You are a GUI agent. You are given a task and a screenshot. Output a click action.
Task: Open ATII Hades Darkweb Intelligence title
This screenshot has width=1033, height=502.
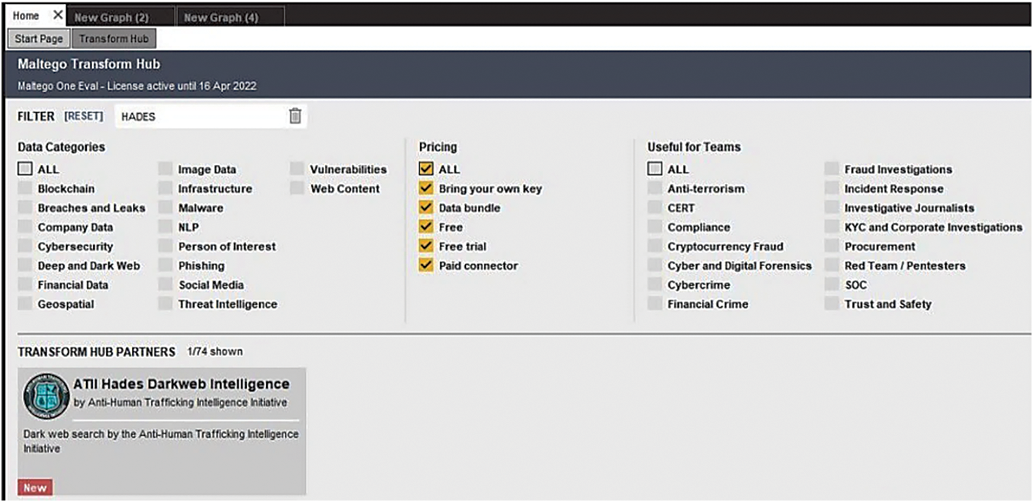click(x=181, y=384)
